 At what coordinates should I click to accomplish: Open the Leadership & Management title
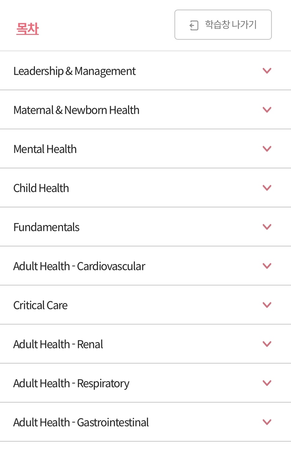pos(74,71)
